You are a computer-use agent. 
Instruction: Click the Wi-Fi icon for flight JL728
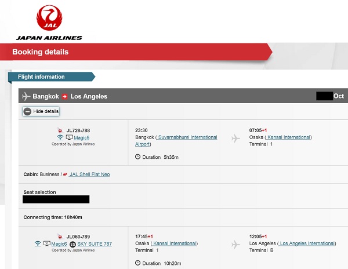60,137
